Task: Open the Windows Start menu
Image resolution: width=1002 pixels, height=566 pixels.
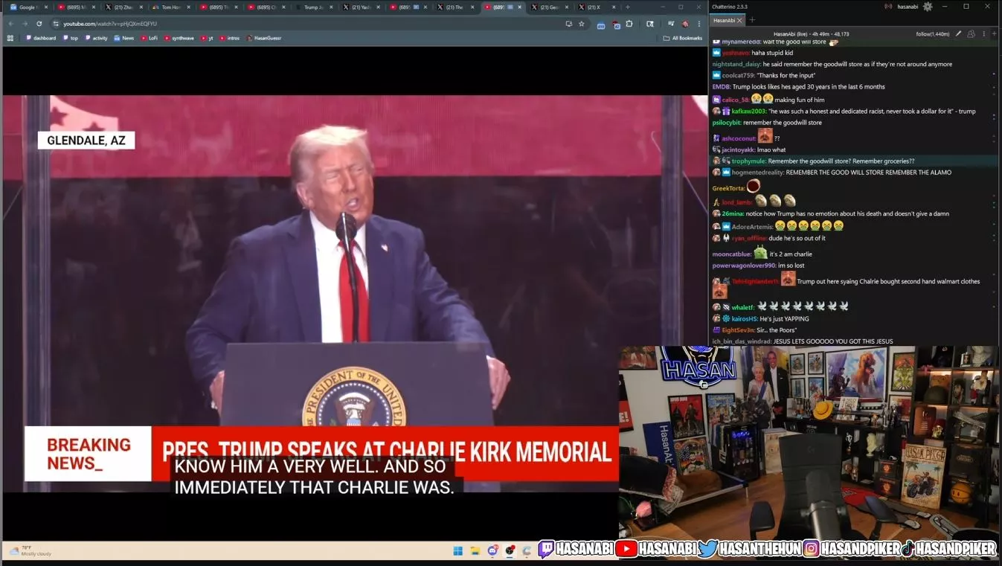Action: (458, 551)
